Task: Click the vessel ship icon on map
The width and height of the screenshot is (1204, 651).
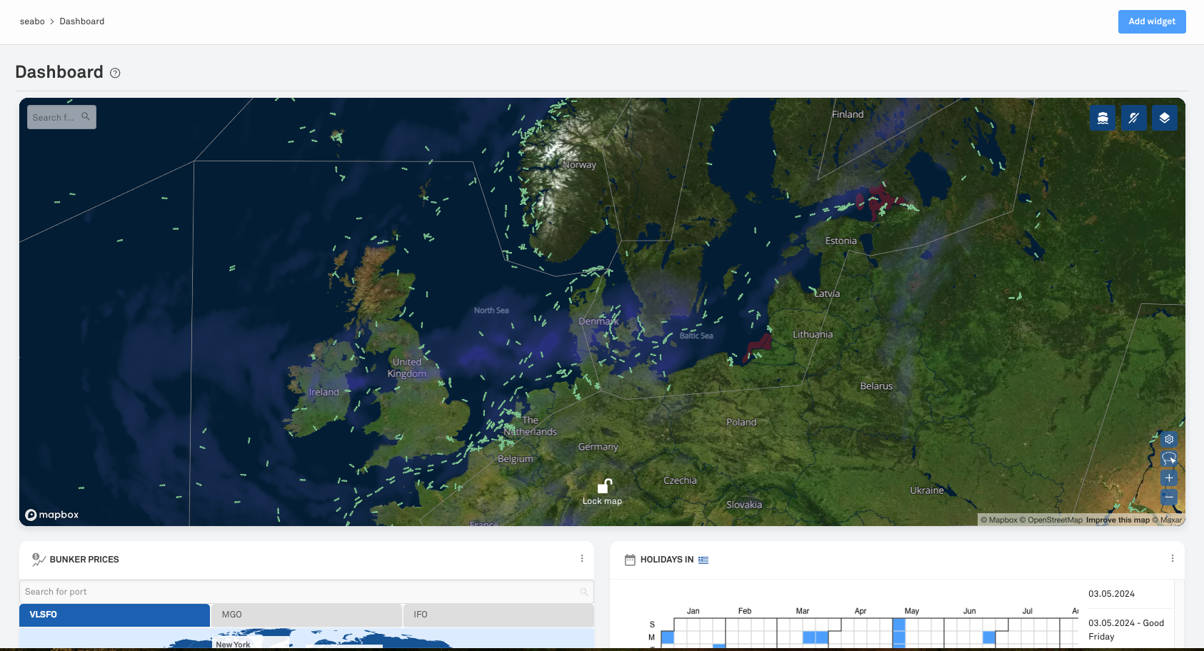Action: tap(1103, 118)
